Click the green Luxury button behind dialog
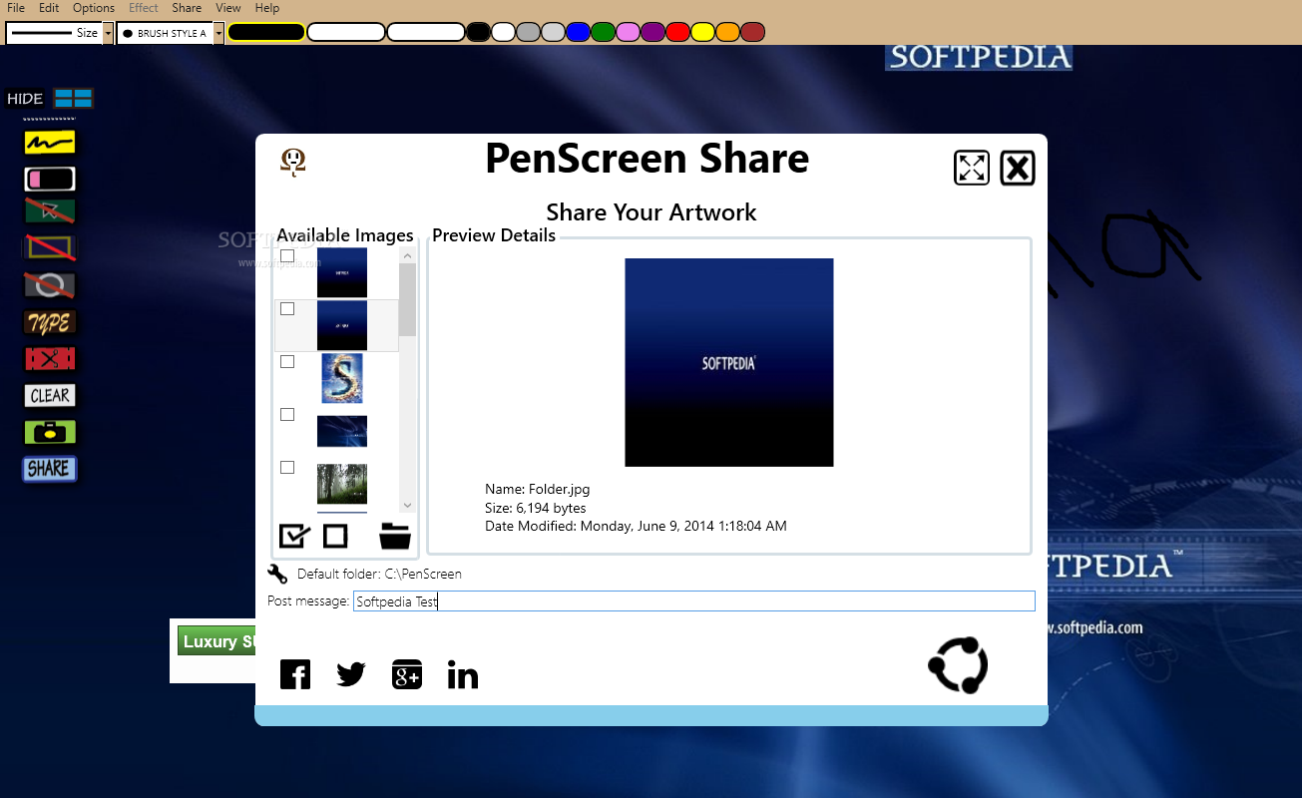Viewport: 1302px width, 798px height. click(217, 641)
